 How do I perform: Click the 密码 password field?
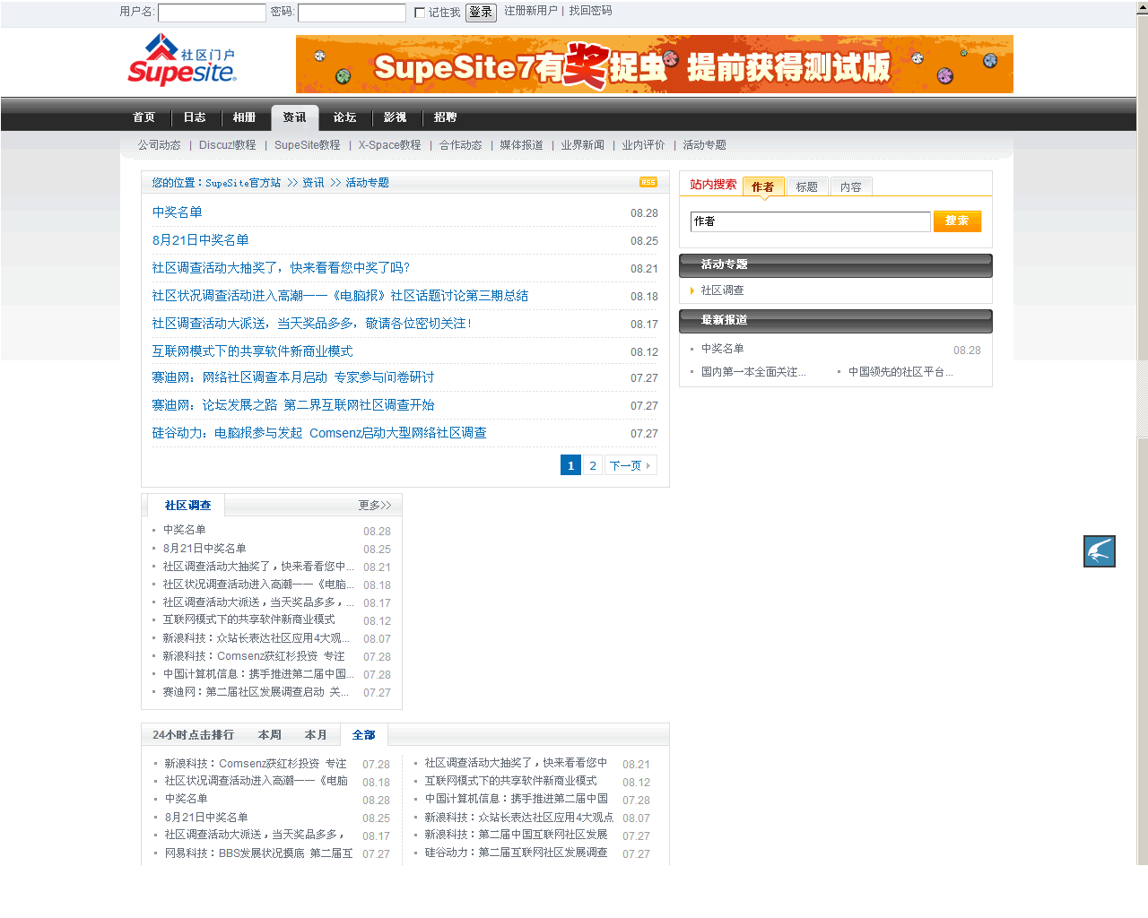(352, 13)
